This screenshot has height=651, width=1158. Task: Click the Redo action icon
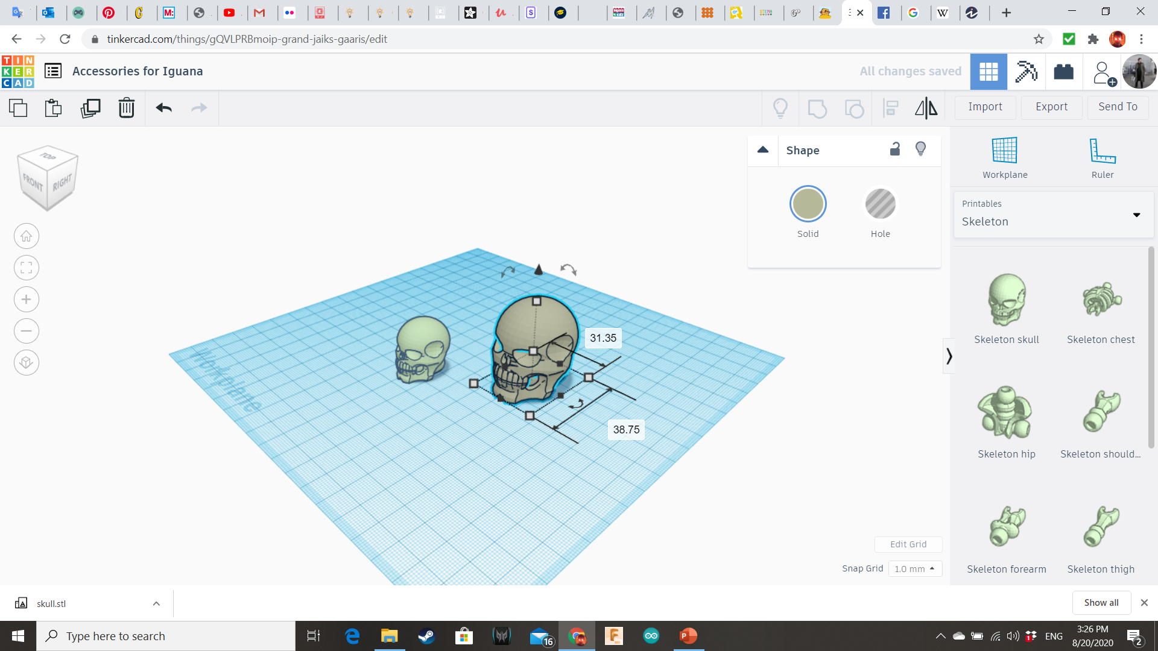pyautogui.click(x=199, y=107)
